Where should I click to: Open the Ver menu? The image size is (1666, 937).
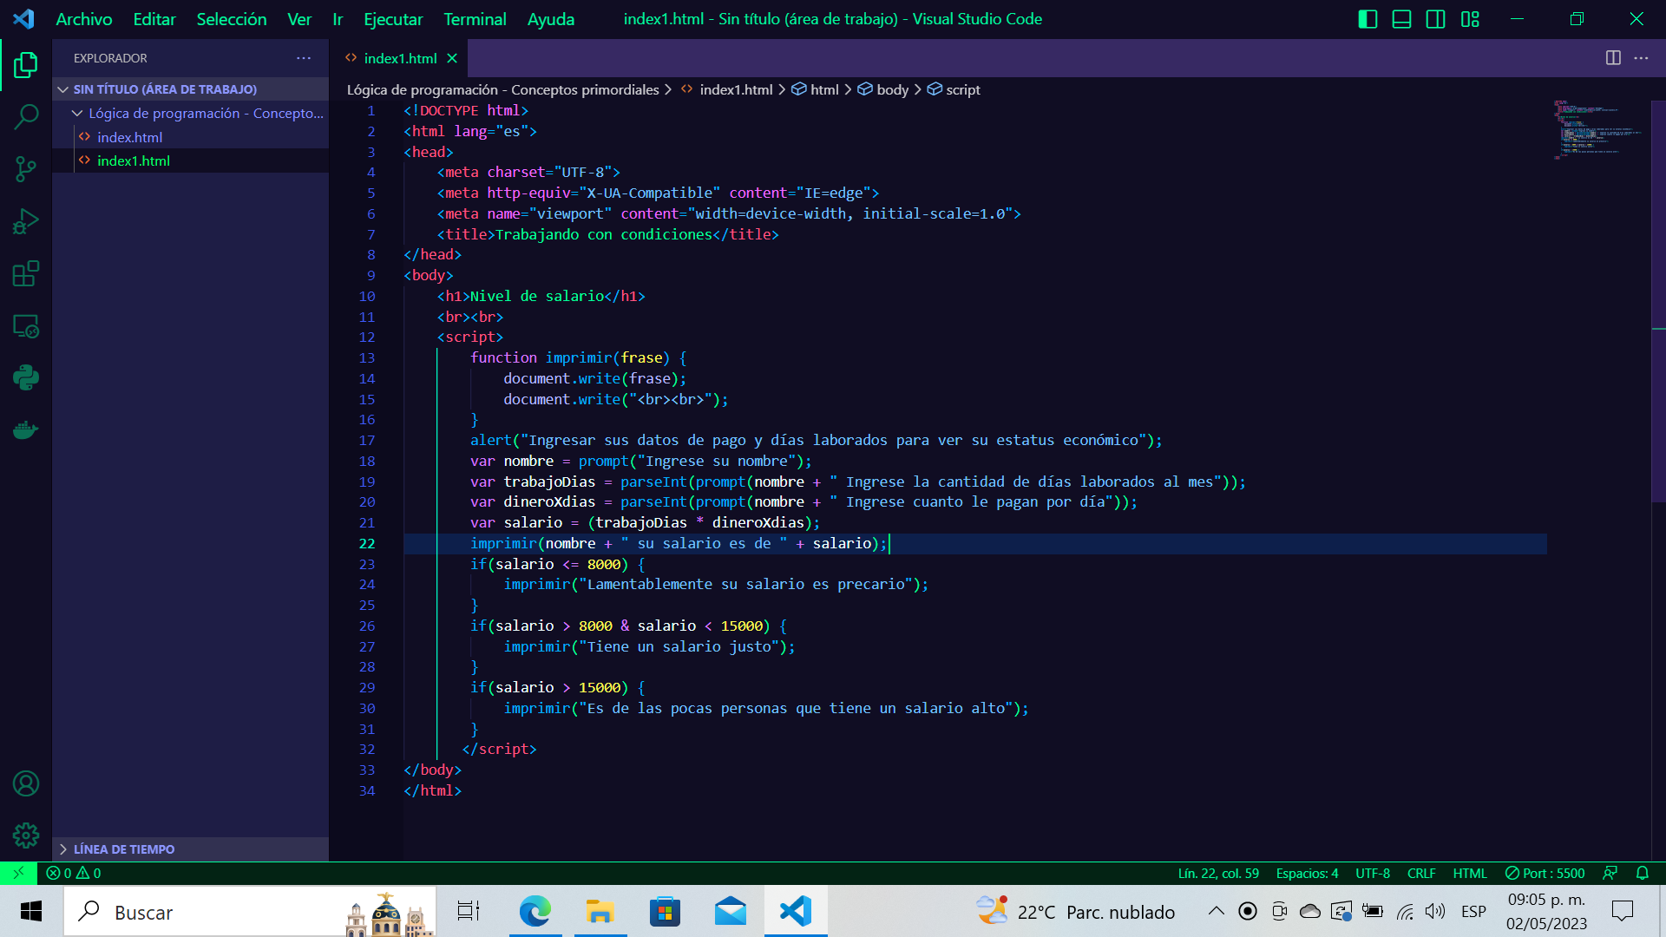tap(299, 19)
